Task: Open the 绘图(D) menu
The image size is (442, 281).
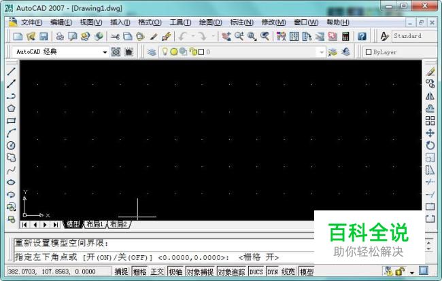Action: tap(211, 22)
